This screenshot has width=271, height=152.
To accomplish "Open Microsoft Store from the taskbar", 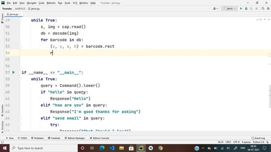I will click(131, 148).
